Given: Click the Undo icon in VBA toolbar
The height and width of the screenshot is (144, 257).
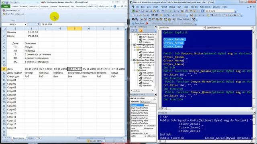Looking at the screenshot, I should 163,11.
